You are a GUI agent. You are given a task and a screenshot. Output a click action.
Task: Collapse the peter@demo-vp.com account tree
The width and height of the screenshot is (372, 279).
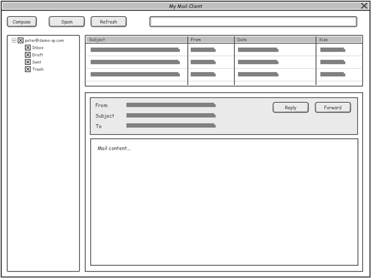[x=14, y=40]
